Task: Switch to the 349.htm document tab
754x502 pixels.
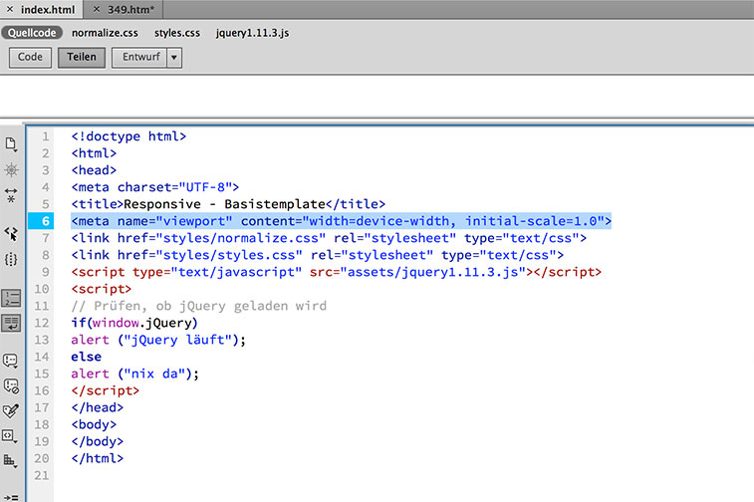Action: tap(132, 8)
